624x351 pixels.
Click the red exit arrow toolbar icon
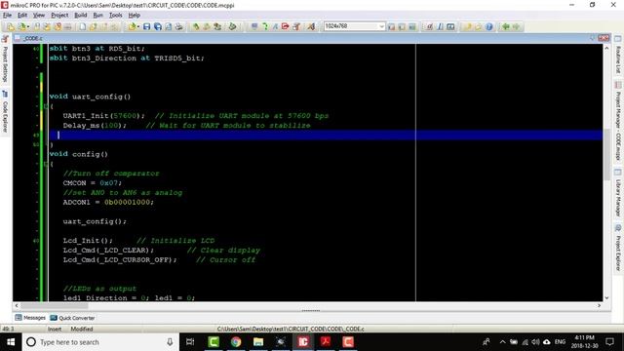point(286,26)
